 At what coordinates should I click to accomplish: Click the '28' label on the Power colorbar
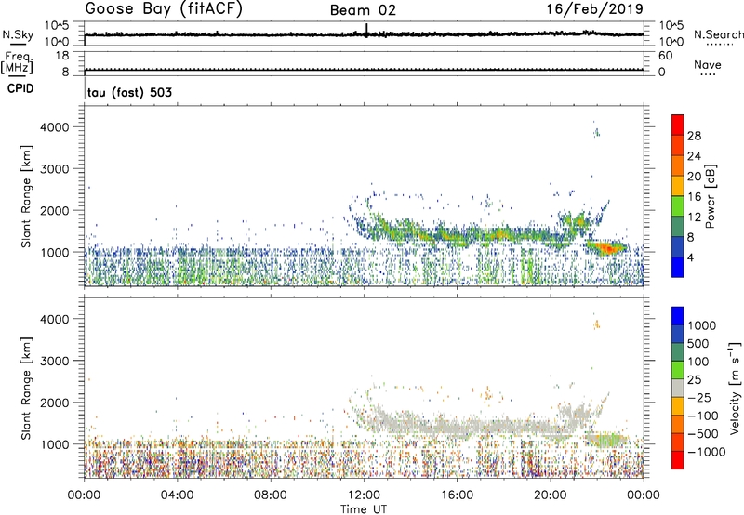tap(694, 136)
